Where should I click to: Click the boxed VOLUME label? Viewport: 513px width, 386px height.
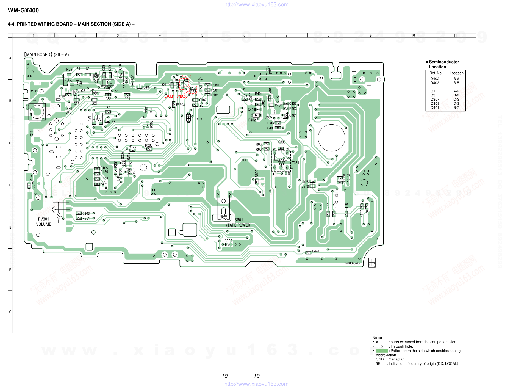(43, 224)
